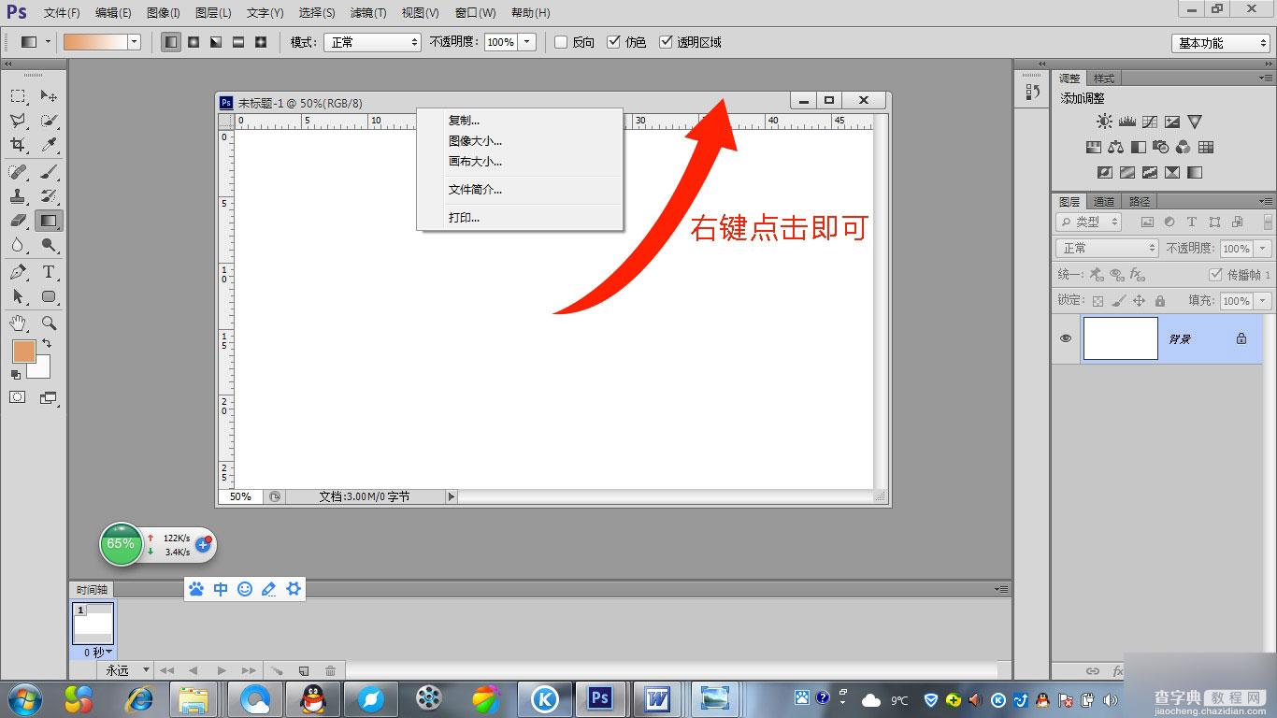Select the Brush tool
This screenshot has width=1277, height=718.
[x=49, y=172]
